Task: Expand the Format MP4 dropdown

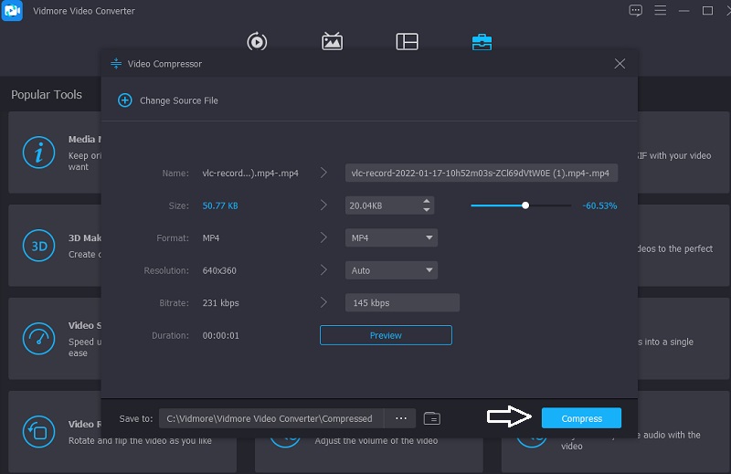Action: [x=391, y=238]
